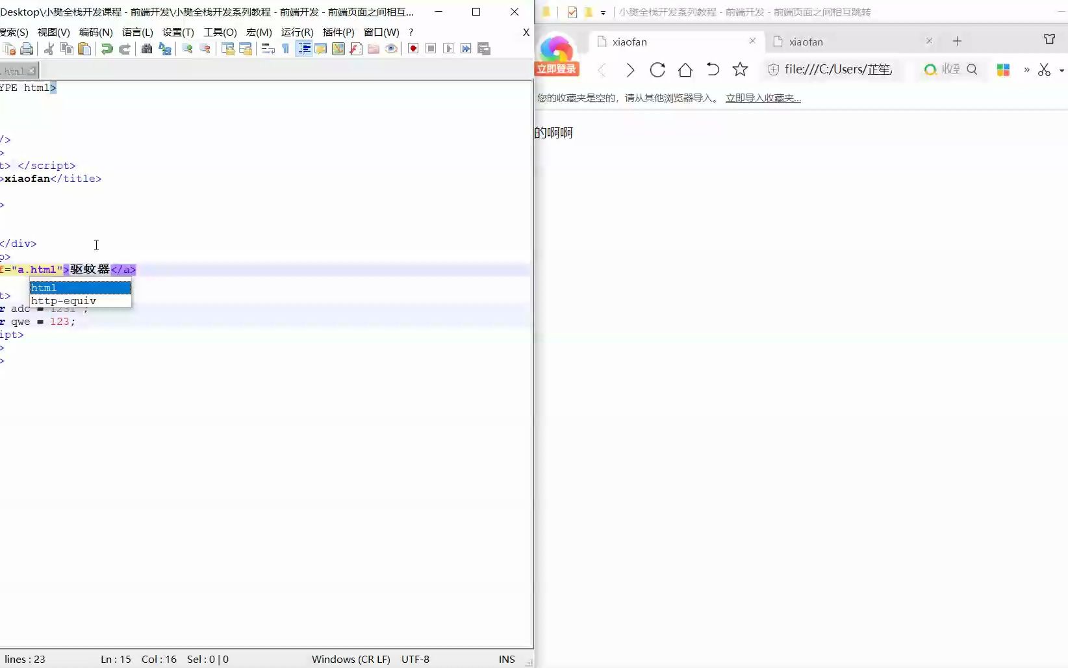The height and width of the screenshot is (668, 1068).
Task: Click the Copy toolbar icon
Action: point(66,49)
